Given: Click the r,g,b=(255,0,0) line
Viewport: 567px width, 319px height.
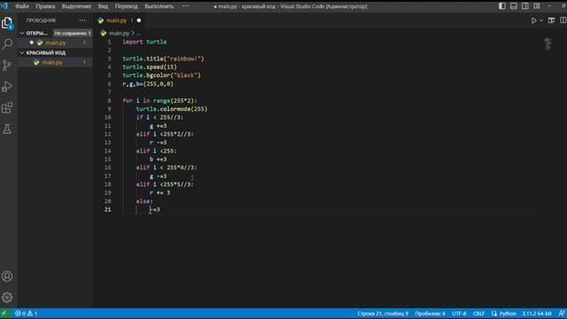Looking at the screenshot, I should coord(148,84).
